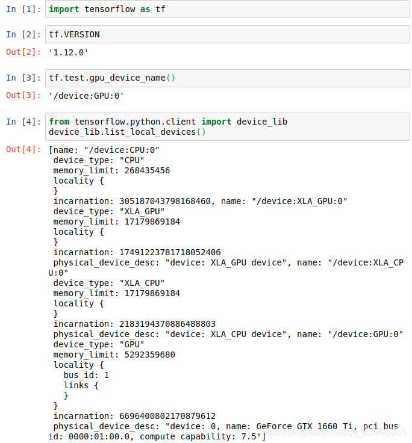Click the line device_type: "GPU"
Image resolution: width=412 pixels, height=443 pixels.
[x=99, y=344]
